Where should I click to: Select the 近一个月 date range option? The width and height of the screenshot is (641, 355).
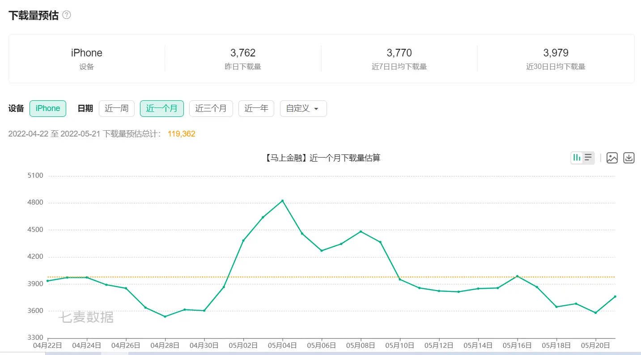coord(161,108)
